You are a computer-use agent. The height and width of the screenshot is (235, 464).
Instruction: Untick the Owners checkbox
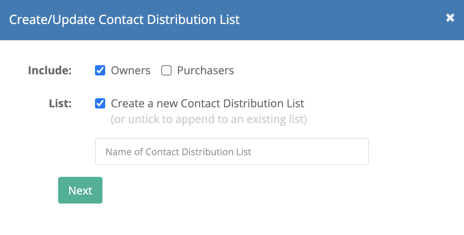100,70
